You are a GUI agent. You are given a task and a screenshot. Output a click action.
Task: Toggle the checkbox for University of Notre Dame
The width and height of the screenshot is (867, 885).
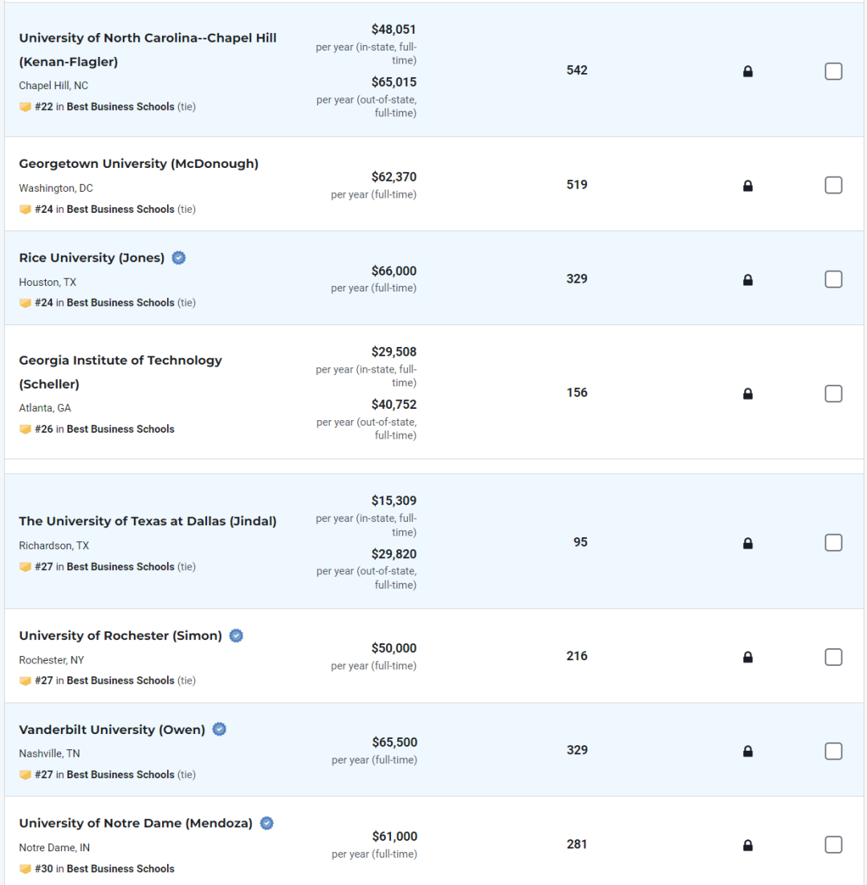(x=833, y=844)
